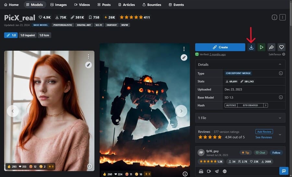
Task: Click the 75K downloads stat
Action: [61, 17]
